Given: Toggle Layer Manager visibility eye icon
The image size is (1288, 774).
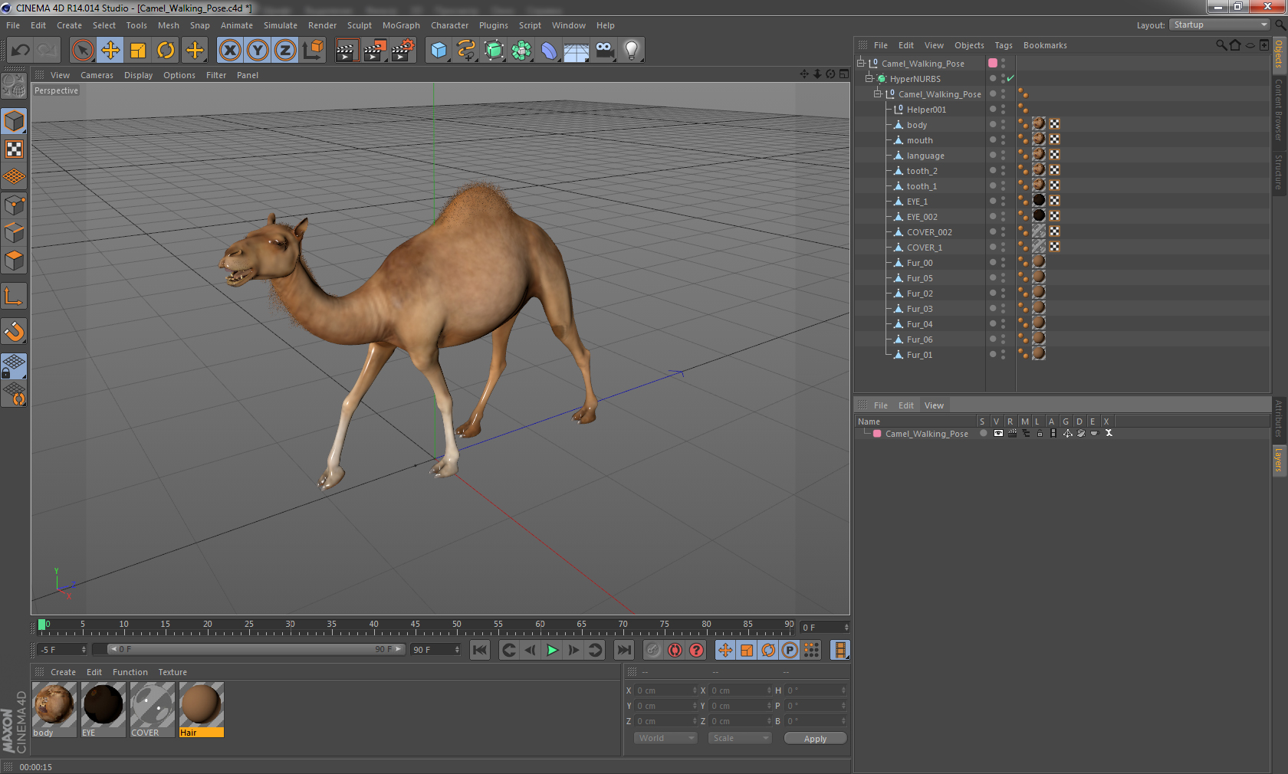Looking at the screenshot, I should click(x=997, y=434).
